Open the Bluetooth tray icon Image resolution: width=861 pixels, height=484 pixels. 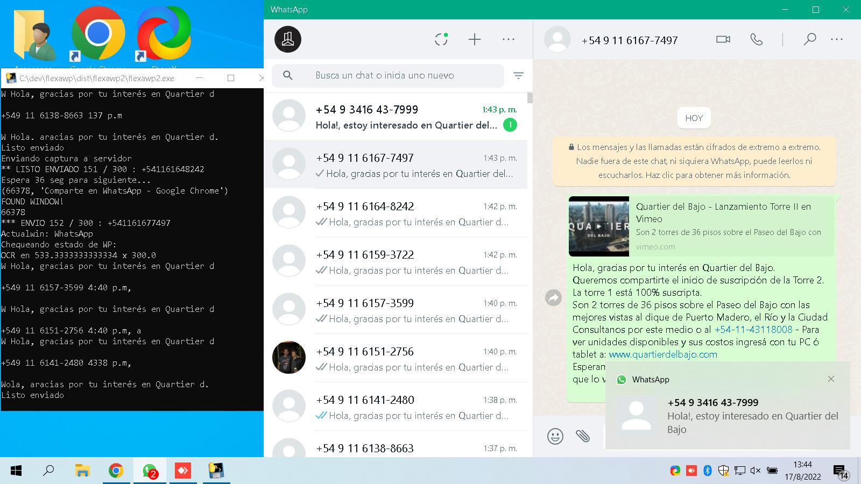coord(708,471)
